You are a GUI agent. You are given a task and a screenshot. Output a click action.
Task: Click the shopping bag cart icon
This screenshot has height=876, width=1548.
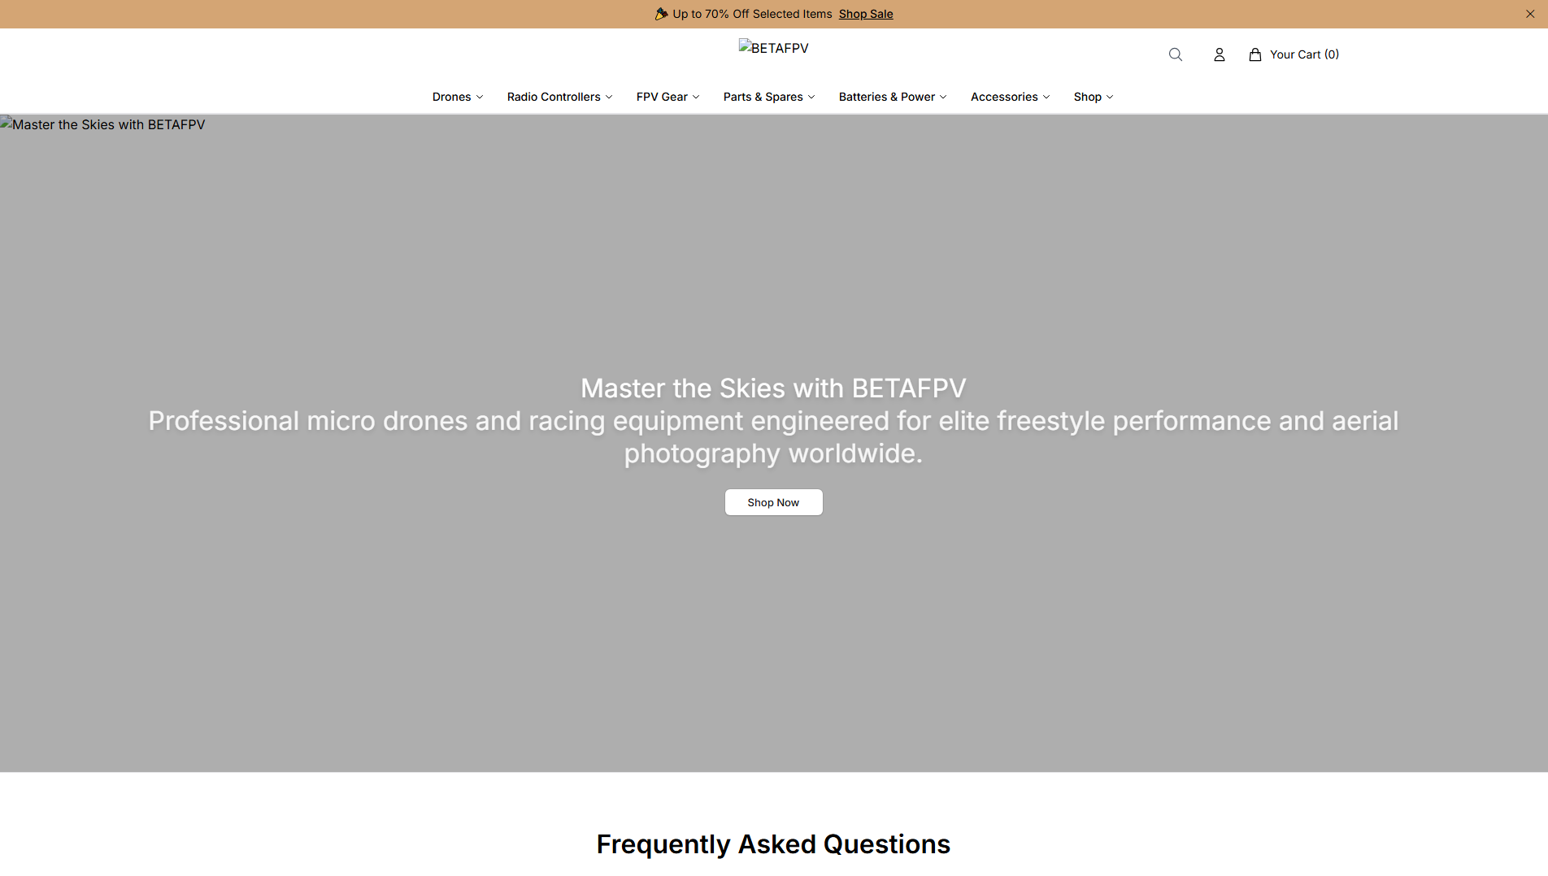point(1255,54)
